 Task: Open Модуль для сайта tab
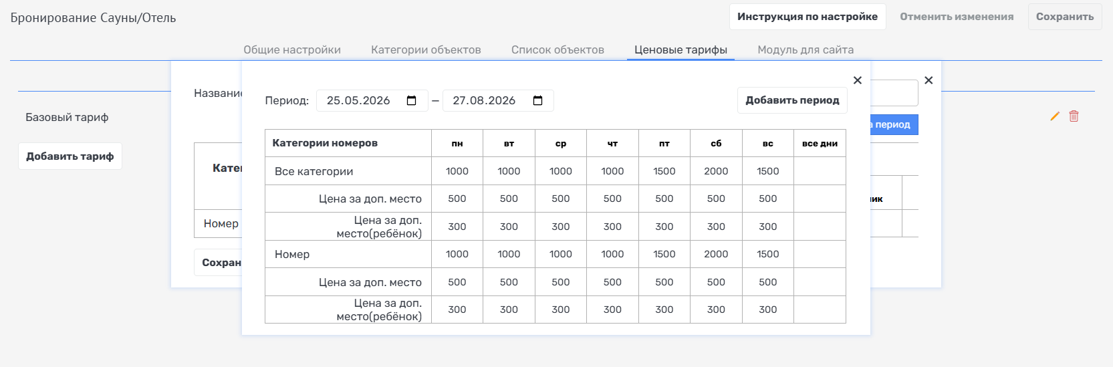tap(806, 49)
